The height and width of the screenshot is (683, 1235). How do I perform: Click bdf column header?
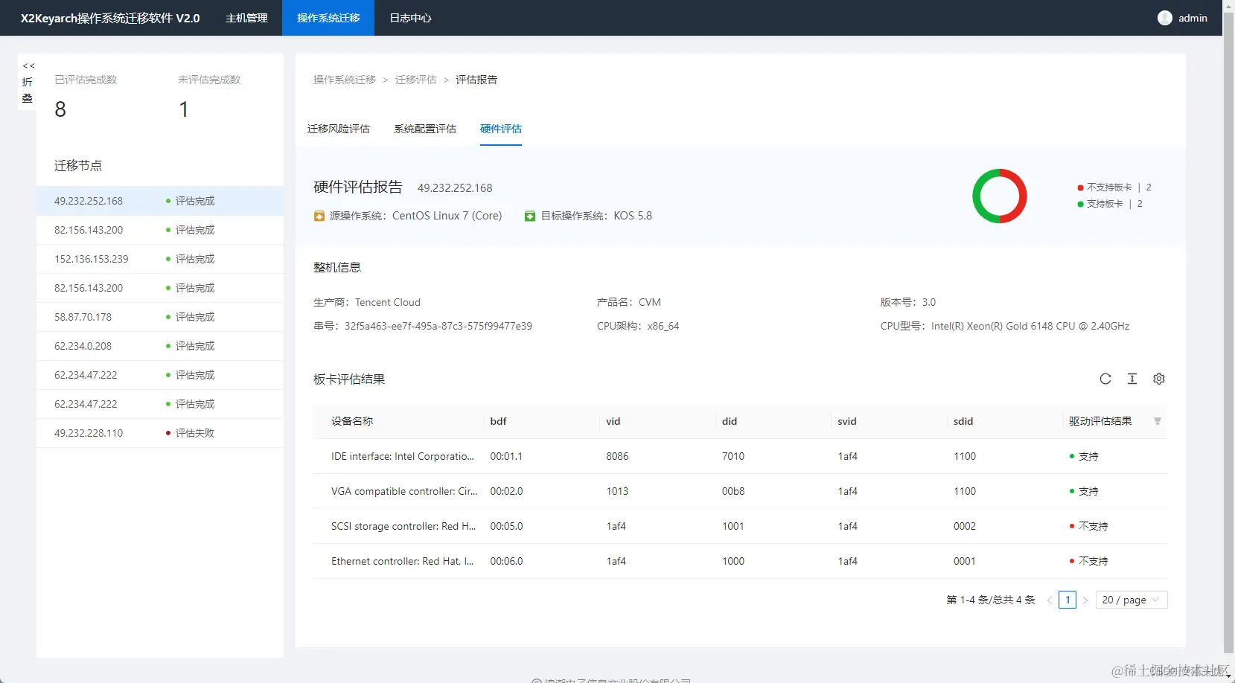point(499,421)
